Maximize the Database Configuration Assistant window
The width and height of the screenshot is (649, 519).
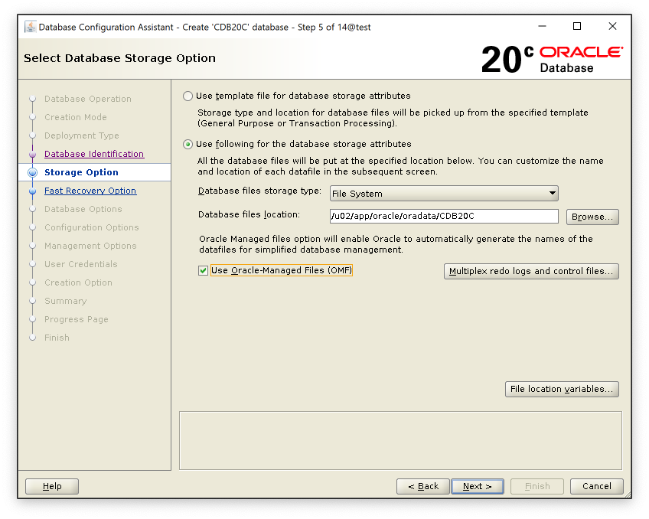coord(577,26)
